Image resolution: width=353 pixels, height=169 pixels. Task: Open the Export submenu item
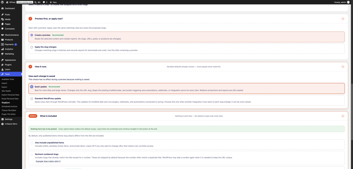4,87
